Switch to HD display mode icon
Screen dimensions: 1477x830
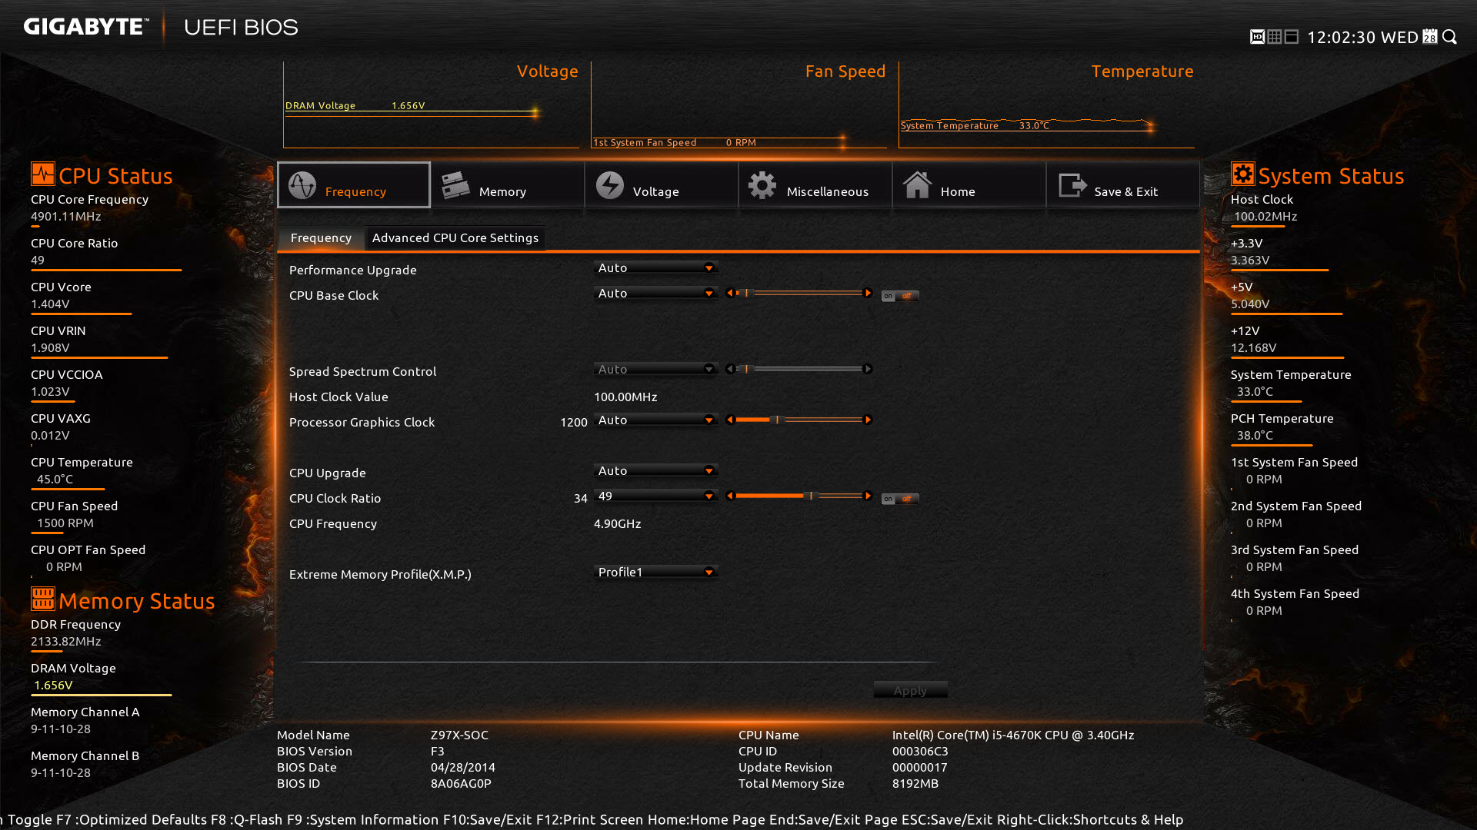[1257, 37]
